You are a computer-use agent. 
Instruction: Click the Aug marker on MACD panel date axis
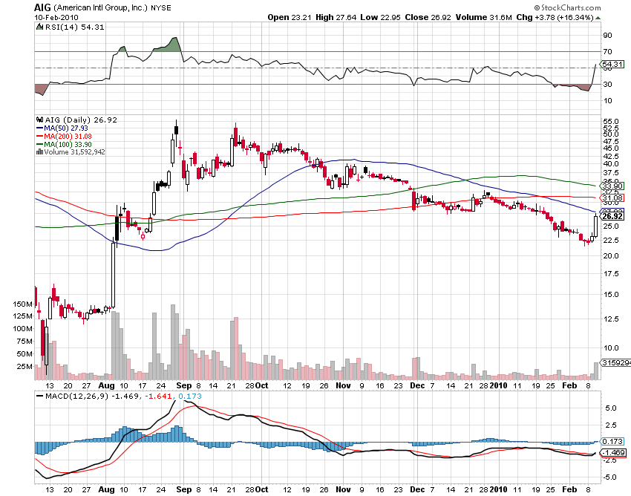[106, 489]
